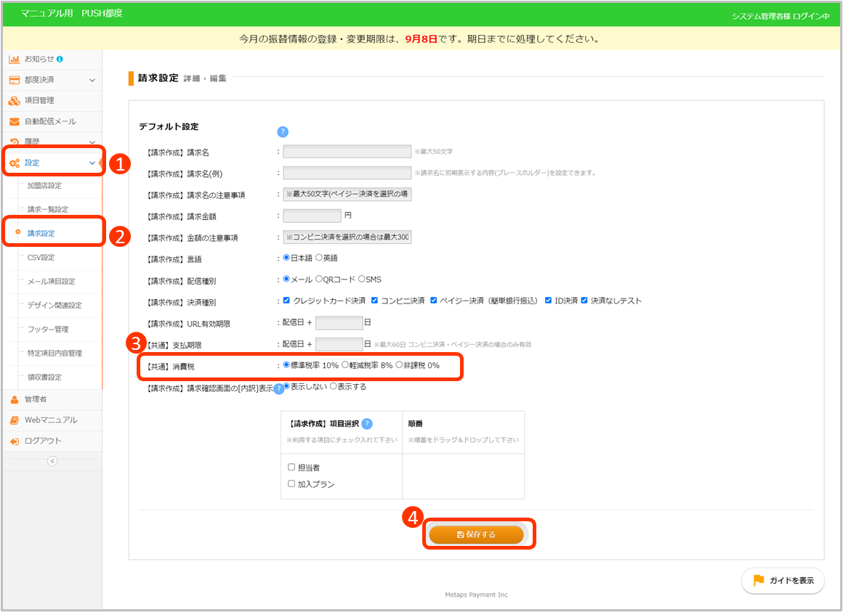Screen dimensions: 843x612
Task: Select the 英語 language radio button
Action: point(319,258)
